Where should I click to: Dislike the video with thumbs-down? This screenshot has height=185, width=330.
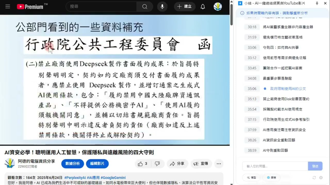click(157, 164)
